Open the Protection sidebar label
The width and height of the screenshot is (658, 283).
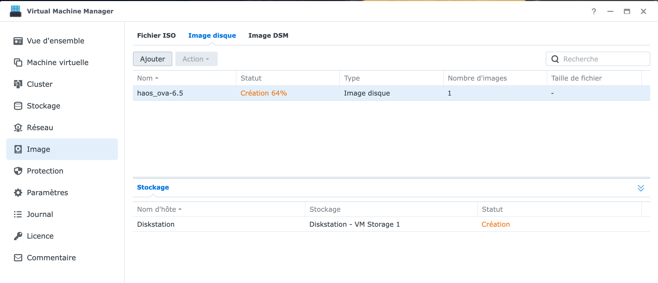tap(45, 171)
